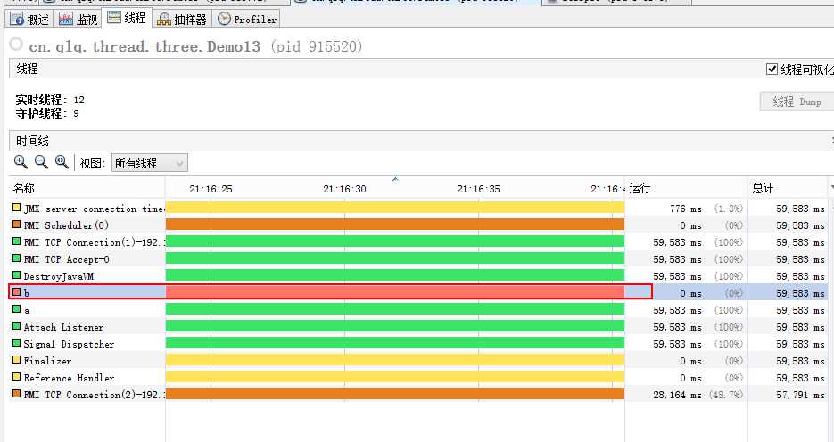Screen dimensions: 834x442
Task: Click the orange state icon beside RMI Scheduler(0)
Action: point(16,225)
